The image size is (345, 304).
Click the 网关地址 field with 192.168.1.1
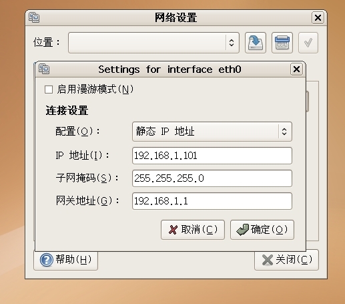(212, 201)
